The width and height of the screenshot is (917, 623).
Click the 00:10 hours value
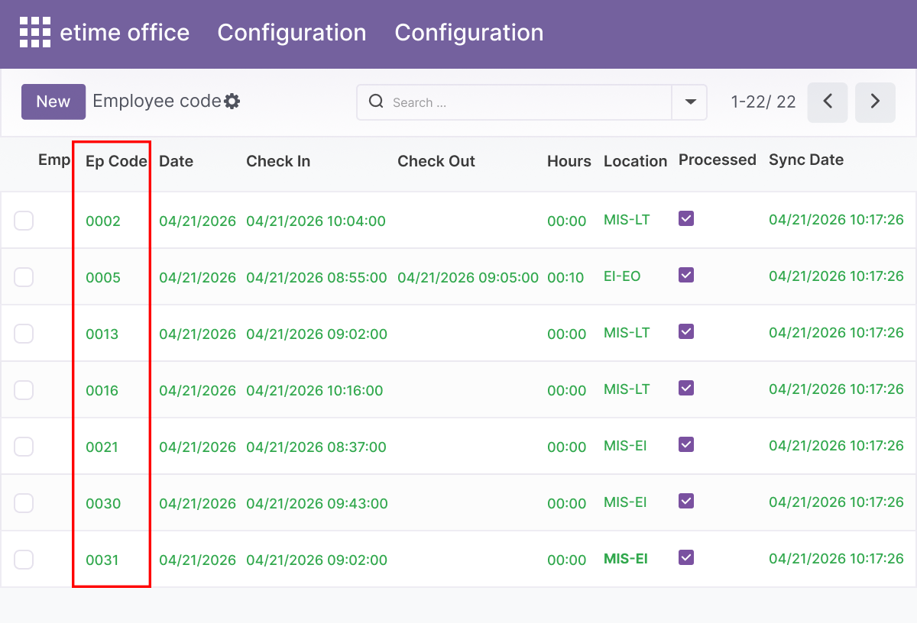pyautogui.click(x=565, y=278)
